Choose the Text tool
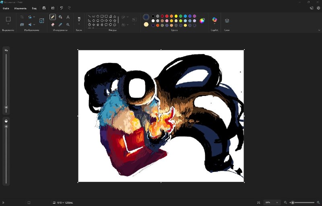 (68, 17)
